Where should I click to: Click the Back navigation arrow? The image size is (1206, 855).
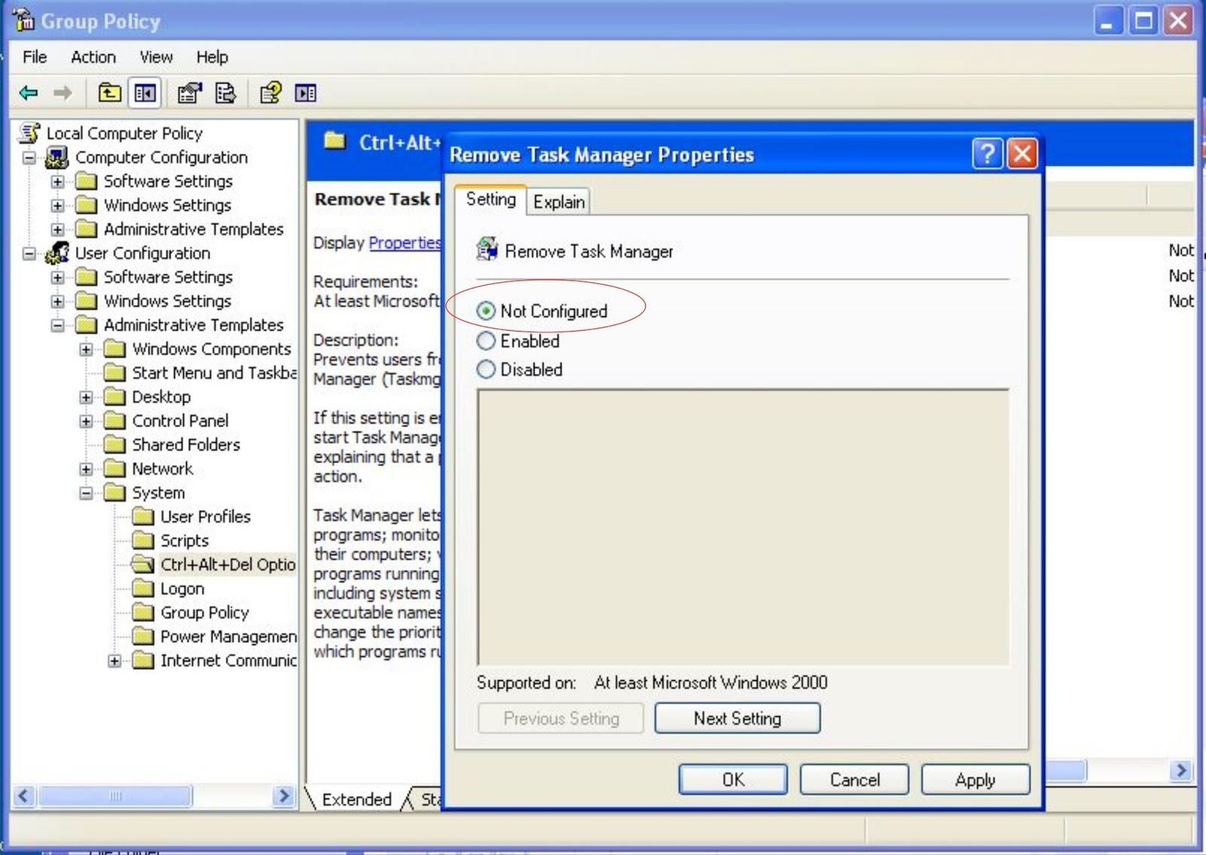click(x=28, y=93)
